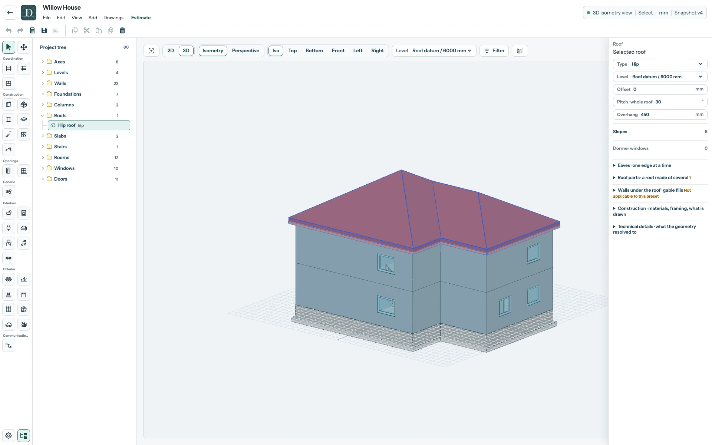
Task: Choose the column tool under Construction
Action: coord(9,119)
